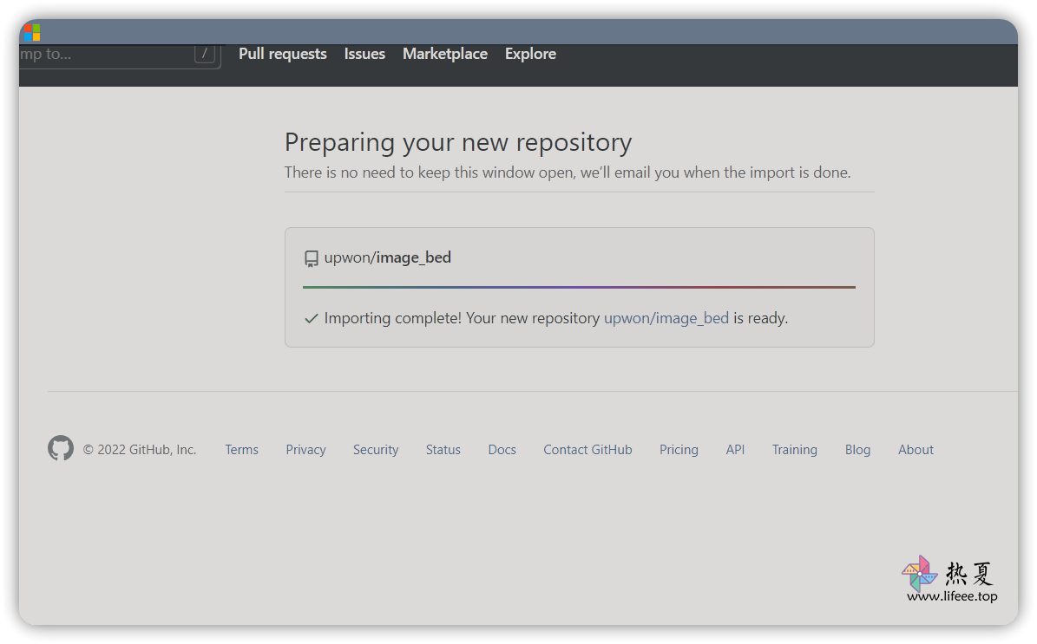The width and height of the screenshot is (1037, 644).
Task: Select Explore in the navigation bar
Action: click(530, 54)
